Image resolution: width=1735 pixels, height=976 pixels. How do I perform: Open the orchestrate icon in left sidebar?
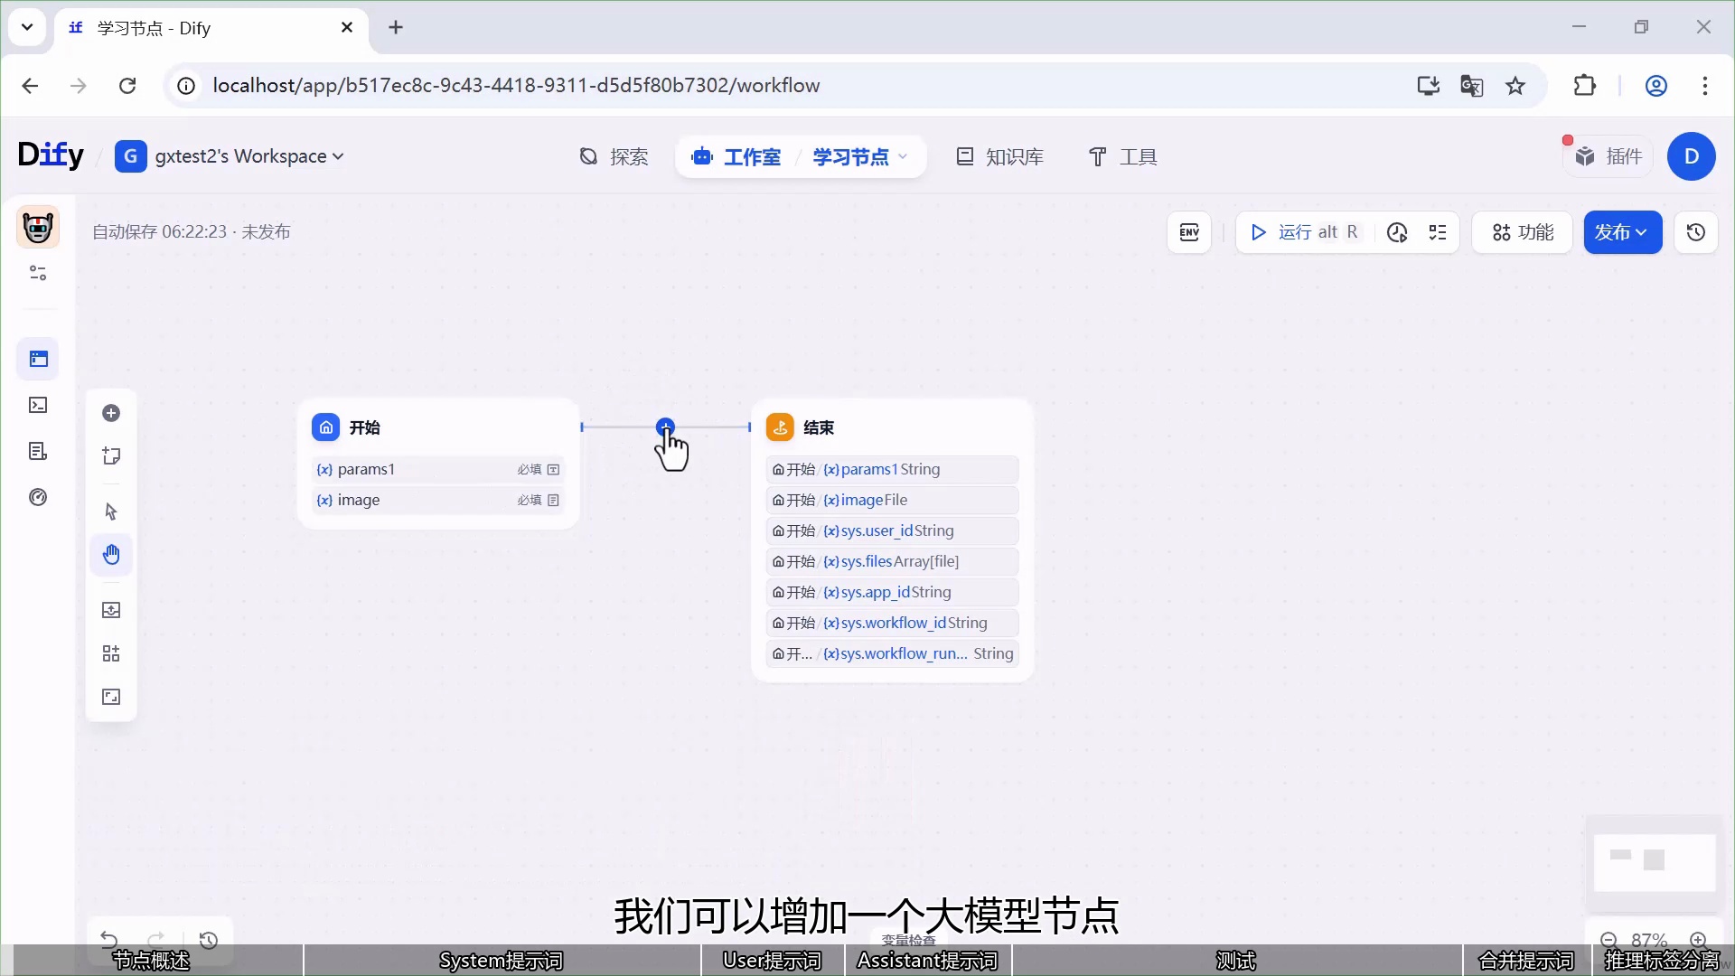coord(38,359)
